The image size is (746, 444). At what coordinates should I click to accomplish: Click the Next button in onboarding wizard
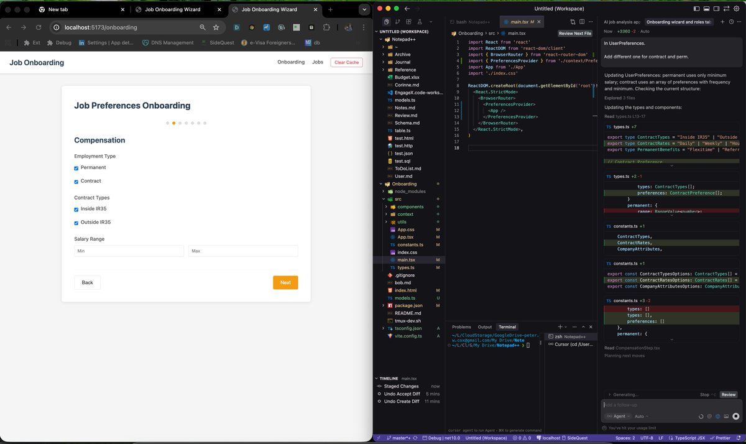(285, 282)
